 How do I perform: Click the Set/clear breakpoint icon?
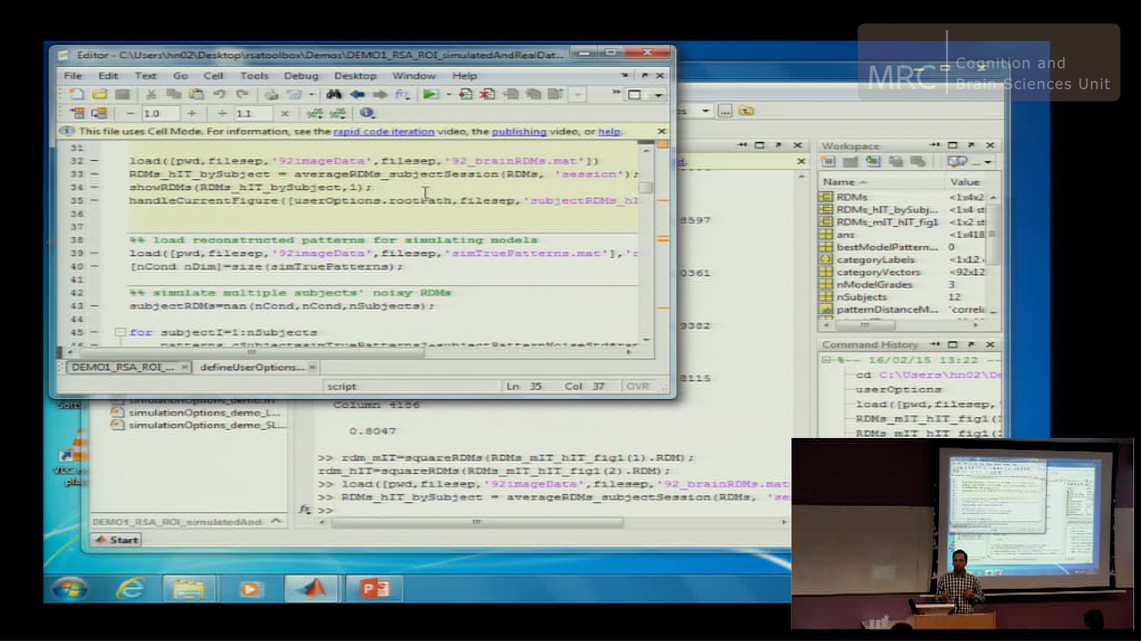click(x=465, y=94)
